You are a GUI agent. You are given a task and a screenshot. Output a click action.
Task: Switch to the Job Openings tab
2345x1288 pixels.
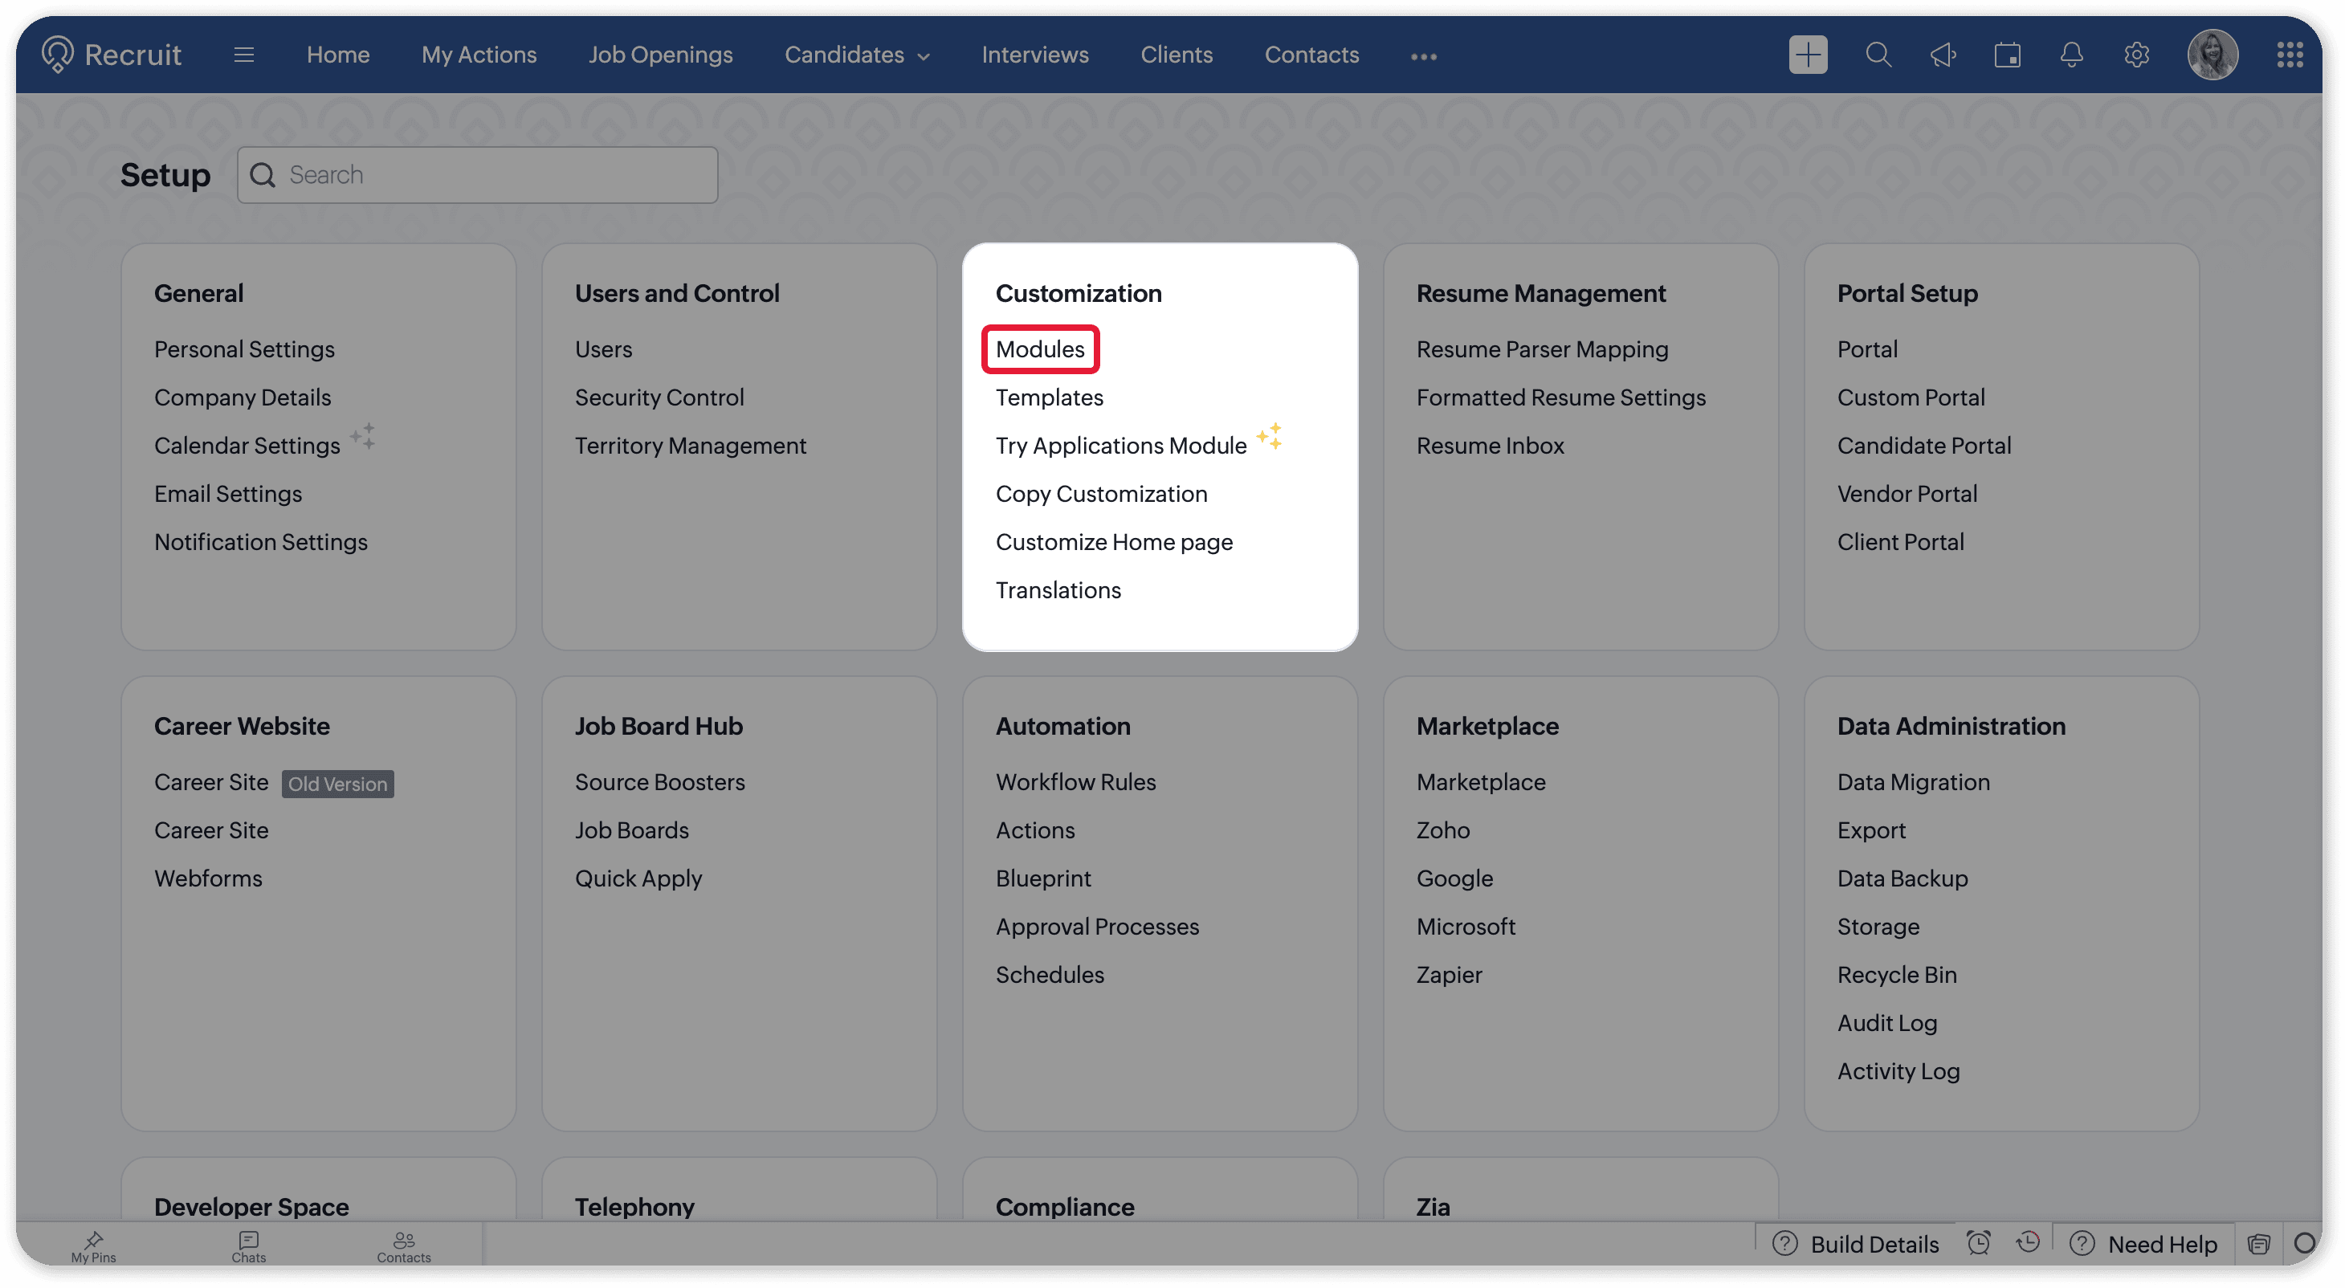pos(660,55)
